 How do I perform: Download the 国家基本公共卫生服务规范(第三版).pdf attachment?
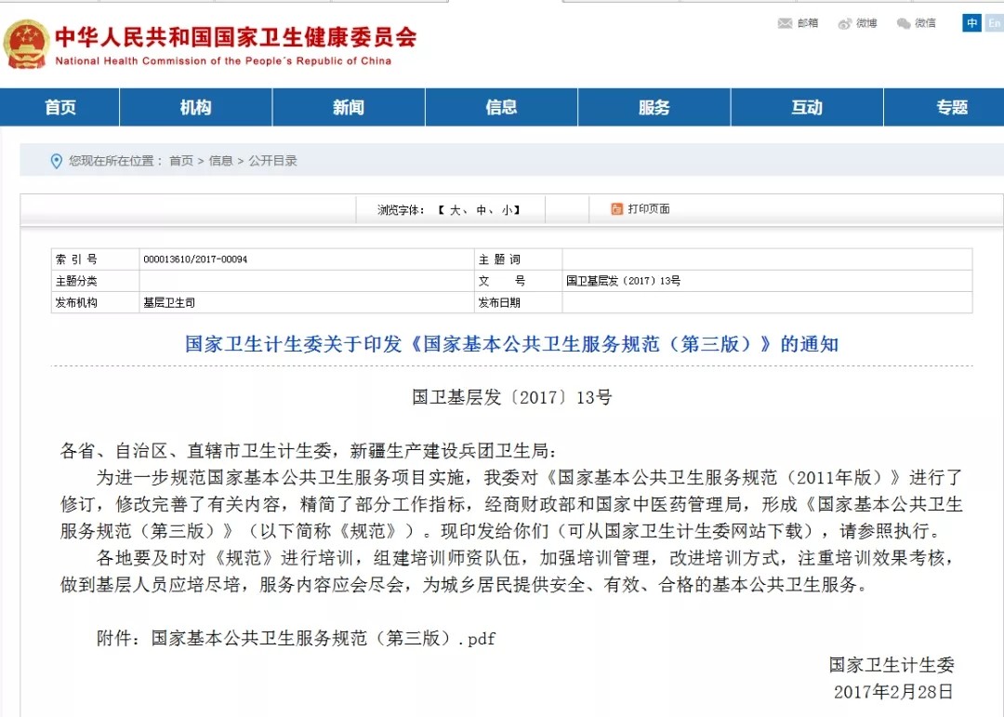324,639
